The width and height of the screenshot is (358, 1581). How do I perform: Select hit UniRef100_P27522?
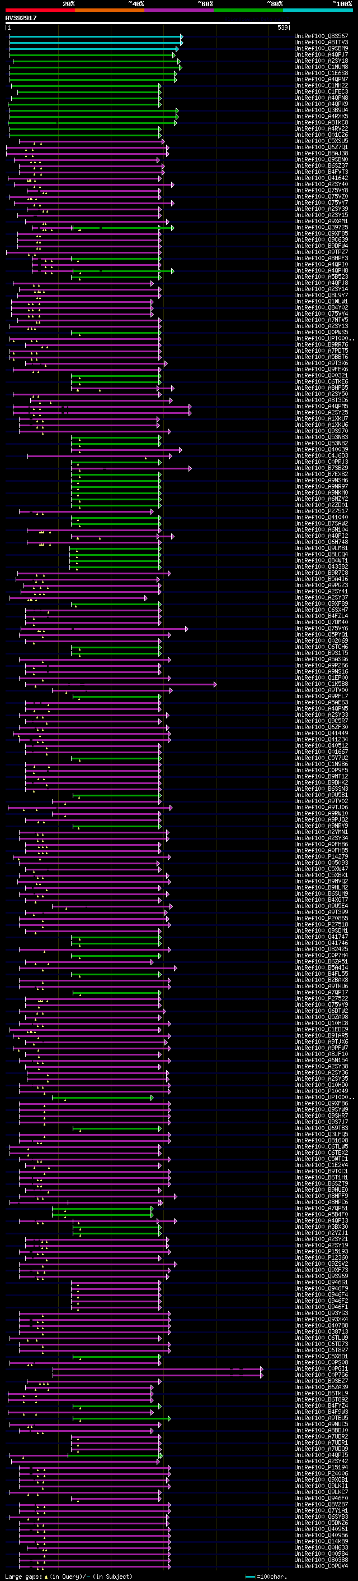click(x=321, y=998)
